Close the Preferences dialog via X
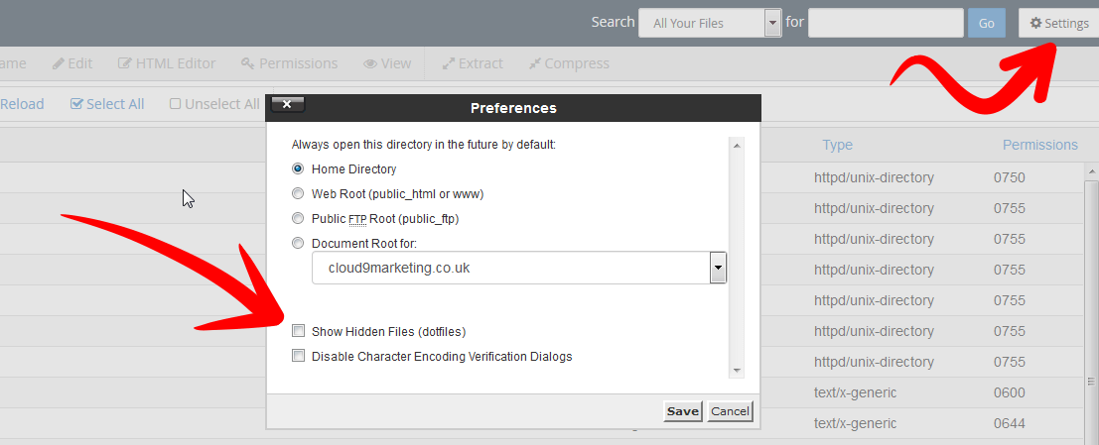The width and height of the screenshot is (1099, 445). [x=287, y=104]
